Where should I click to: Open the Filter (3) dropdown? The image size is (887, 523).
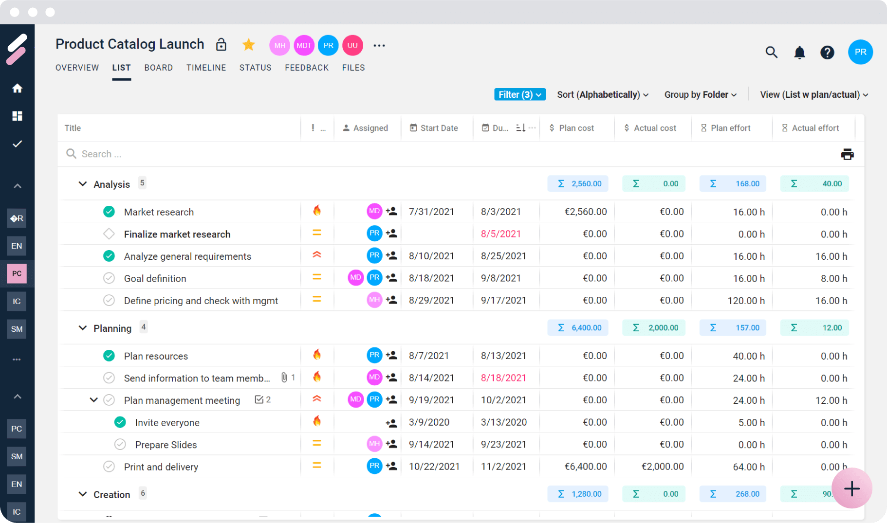tap(519, 94)
